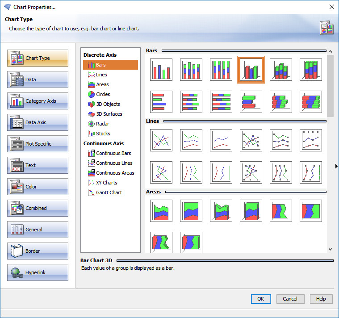The height and width of the screenshot is (318, 339).
Task: Select the first 2D bar chart thumbnail
Action: [x=161, y=70]
